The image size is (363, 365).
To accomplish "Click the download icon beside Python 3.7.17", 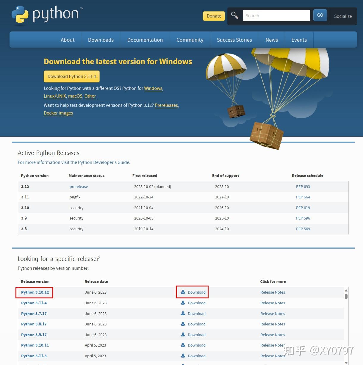I will point(182,314).
